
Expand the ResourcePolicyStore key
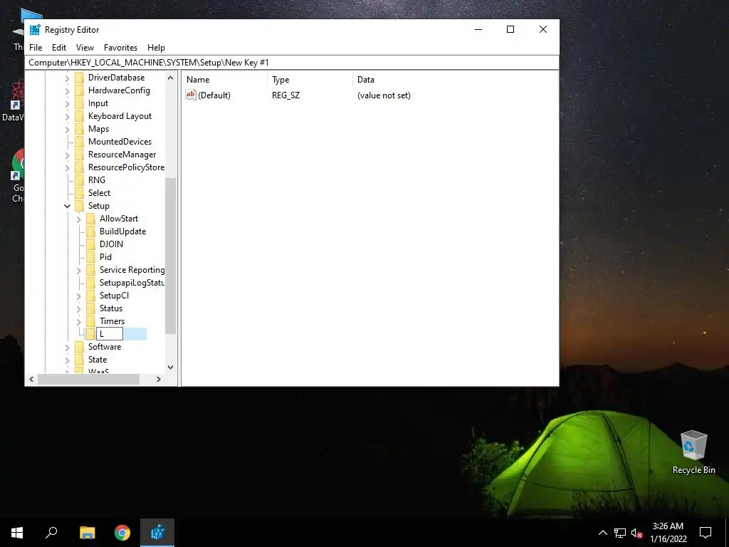[68, 168]
